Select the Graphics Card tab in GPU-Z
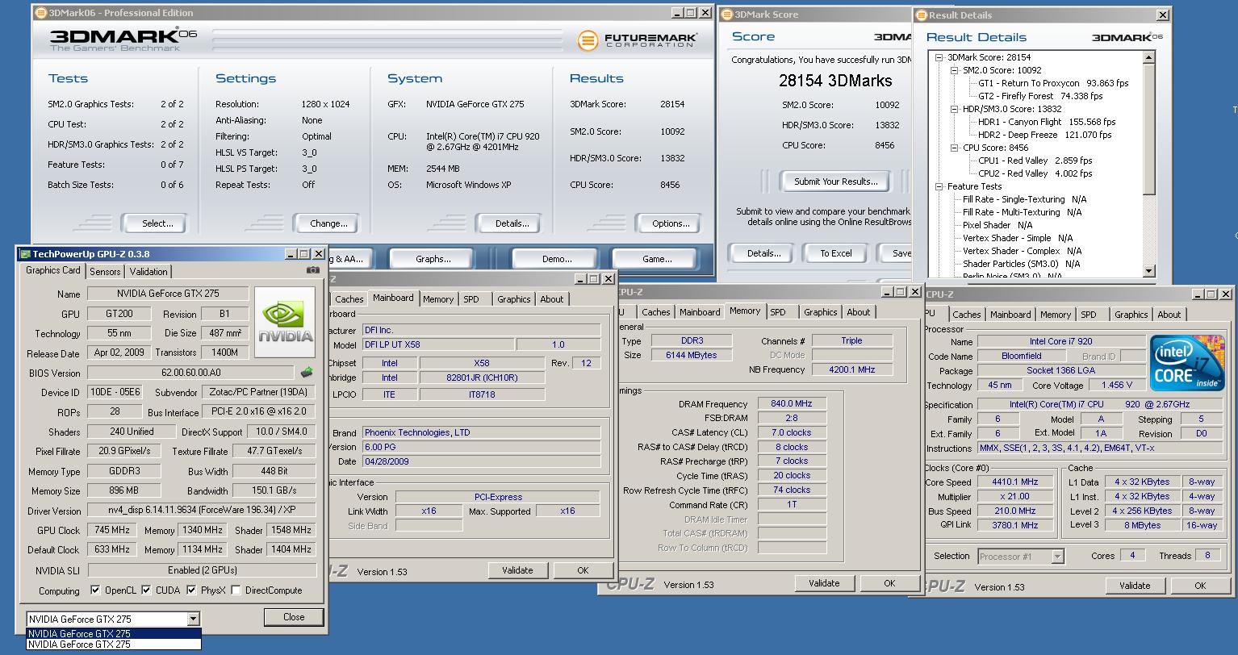This screenshot has height=655, width=1238. point(53,270)
